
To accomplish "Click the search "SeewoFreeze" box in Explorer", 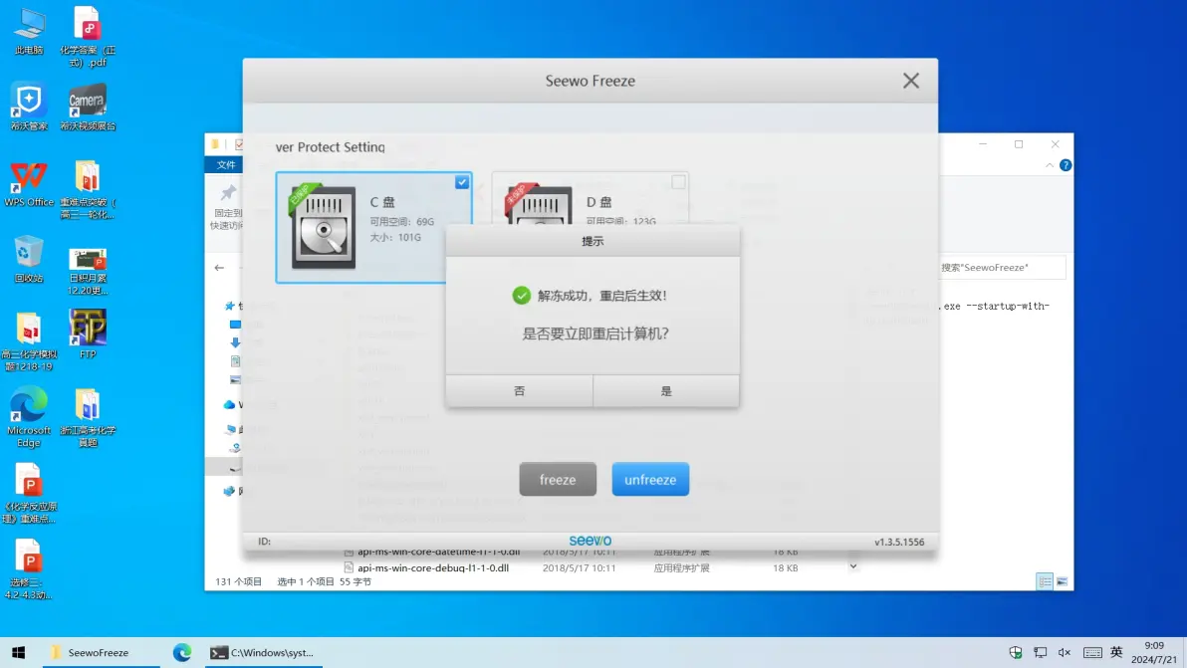I will pos(1001,267).
